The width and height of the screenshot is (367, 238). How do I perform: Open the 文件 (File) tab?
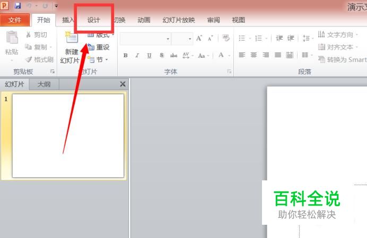point(15,20)
